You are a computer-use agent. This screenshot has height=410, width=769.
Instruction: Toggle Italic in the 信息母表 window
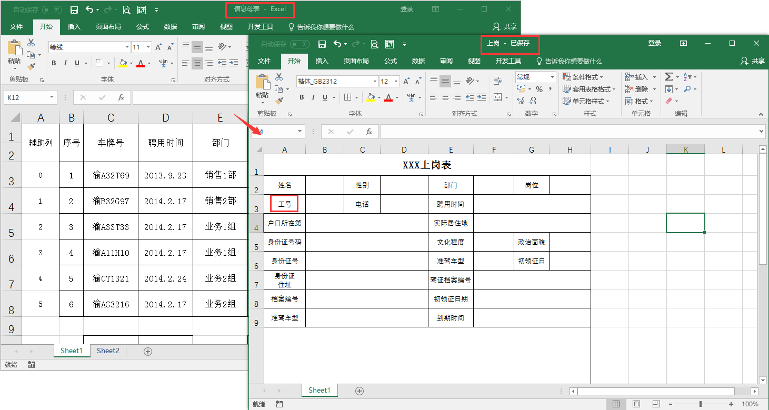click(x=65, y=63)
